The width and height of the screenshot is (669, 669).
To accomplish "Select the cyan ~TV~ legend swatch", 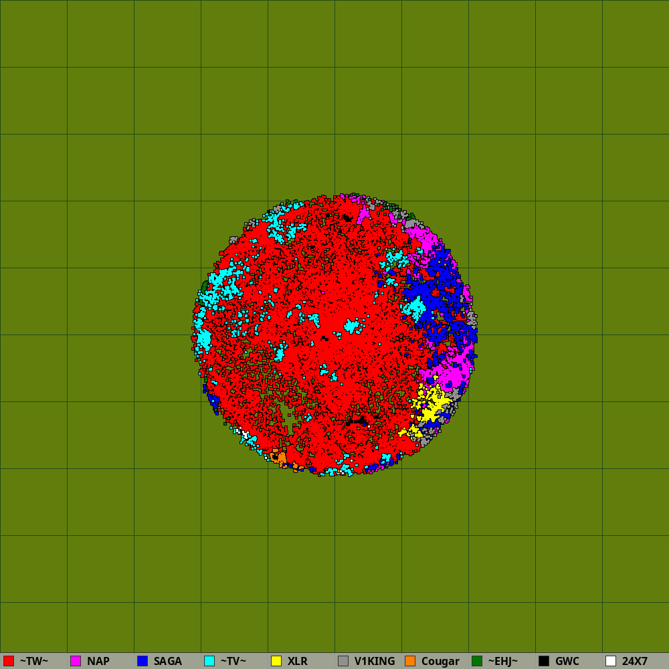I will (209, 661).
